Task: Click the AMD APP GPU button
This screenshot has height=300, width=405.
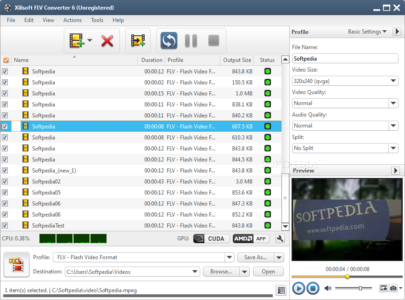Action: pyautogui.click(x=251, y=239)
